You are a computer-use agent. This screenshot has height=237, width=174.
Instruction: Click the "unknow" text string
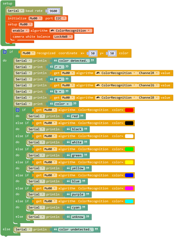(x=78, y=217)
